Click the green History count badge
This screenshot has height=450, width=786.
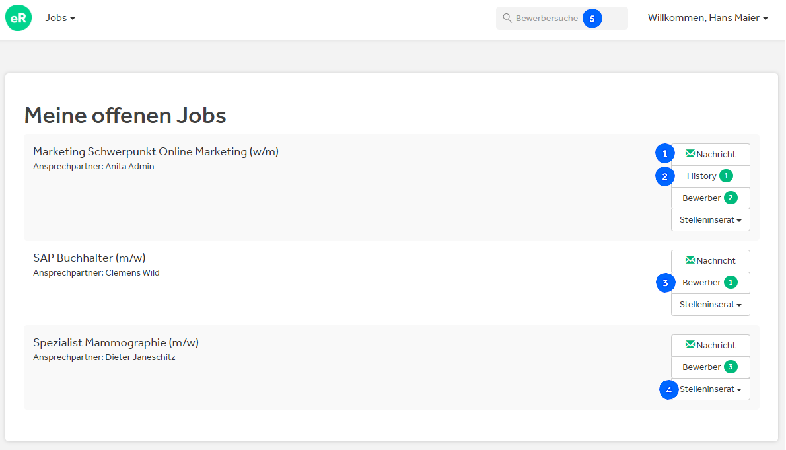727,176
